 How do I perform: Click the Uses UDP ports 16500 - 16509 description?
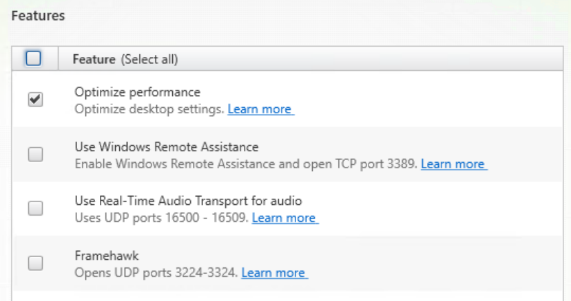tap(161, 218)
